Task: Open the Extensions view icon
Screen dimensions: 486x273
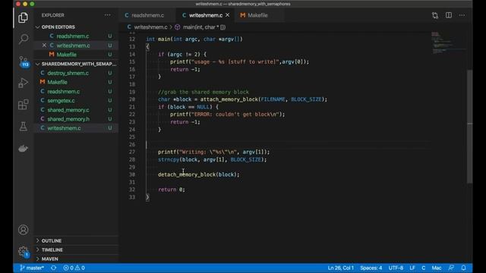Action: pos(24,105)
